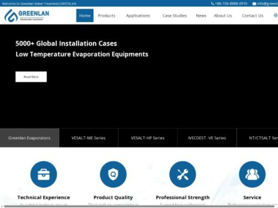Open the About Us page

pyautogui.click(x=223, y=16)
